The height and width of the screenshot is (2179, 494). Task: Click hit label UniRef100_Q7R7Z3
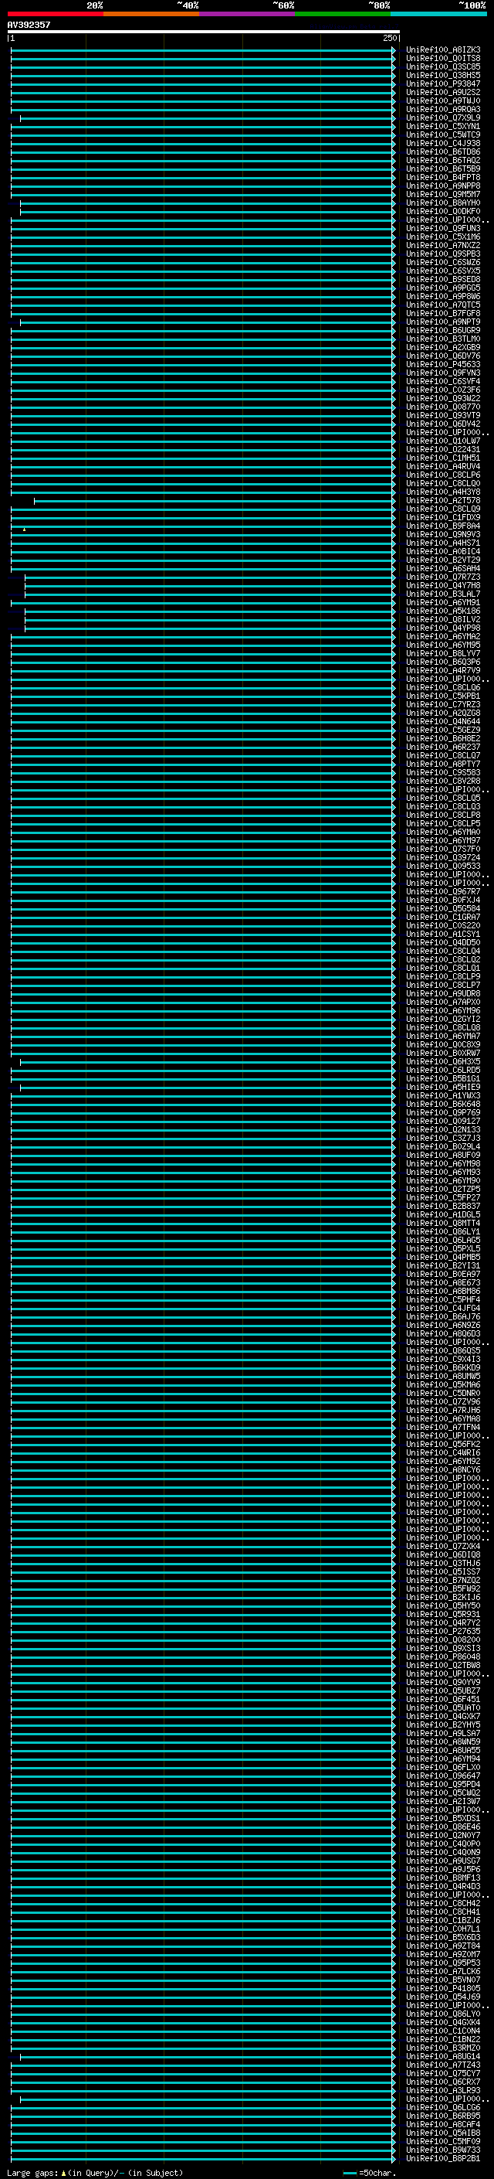pos(443,577)
